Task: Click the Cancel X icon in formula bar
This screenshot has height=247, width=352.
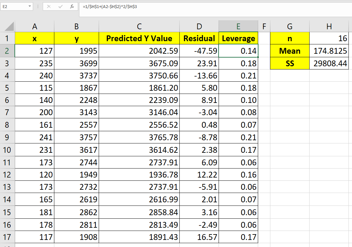Action: (x=49, y=6)
